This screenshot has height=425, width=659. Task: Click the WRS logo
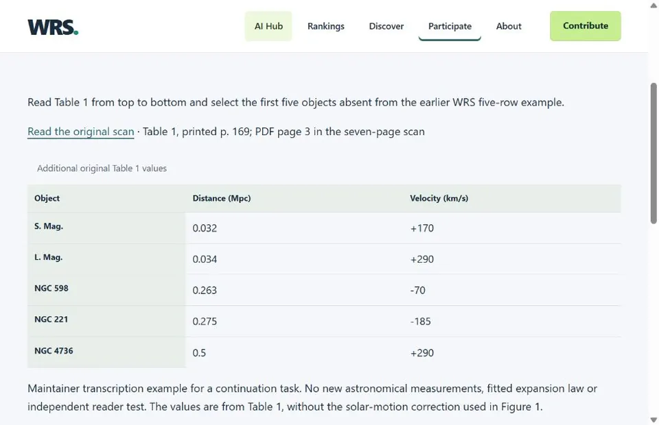[53, 27]
